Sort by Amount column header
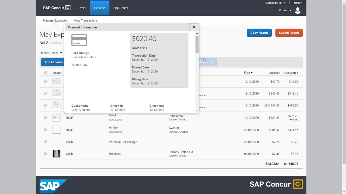Image resolution: width=346 pixels, height=194 pixels. click(x=274, y=73)
